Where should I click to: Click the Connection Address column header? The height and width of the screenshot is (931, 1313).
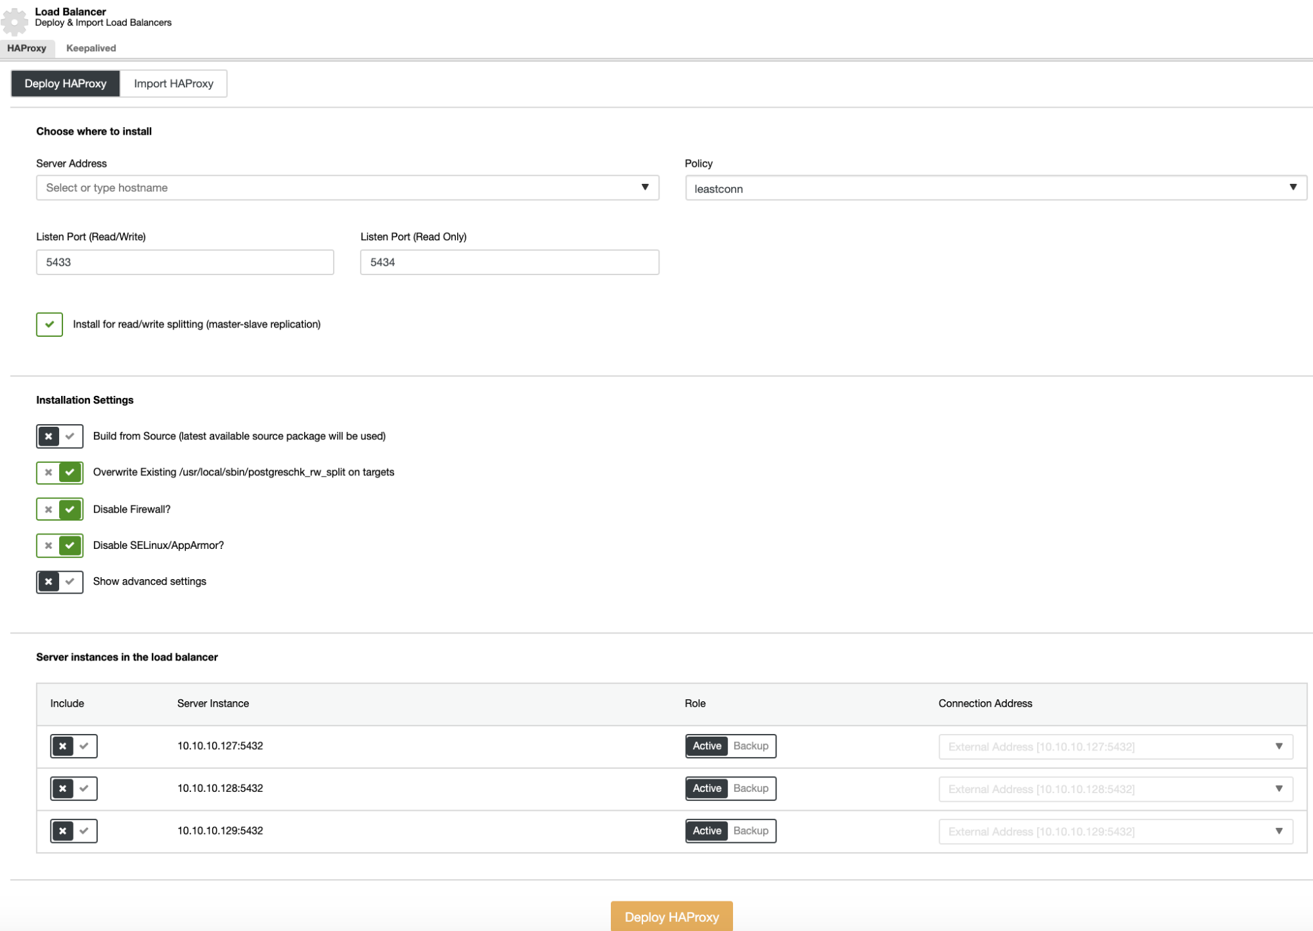tap(985, 704)
